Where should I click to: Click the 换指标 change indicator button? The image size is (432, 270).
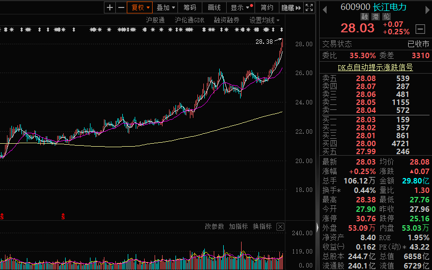point(262,227)
